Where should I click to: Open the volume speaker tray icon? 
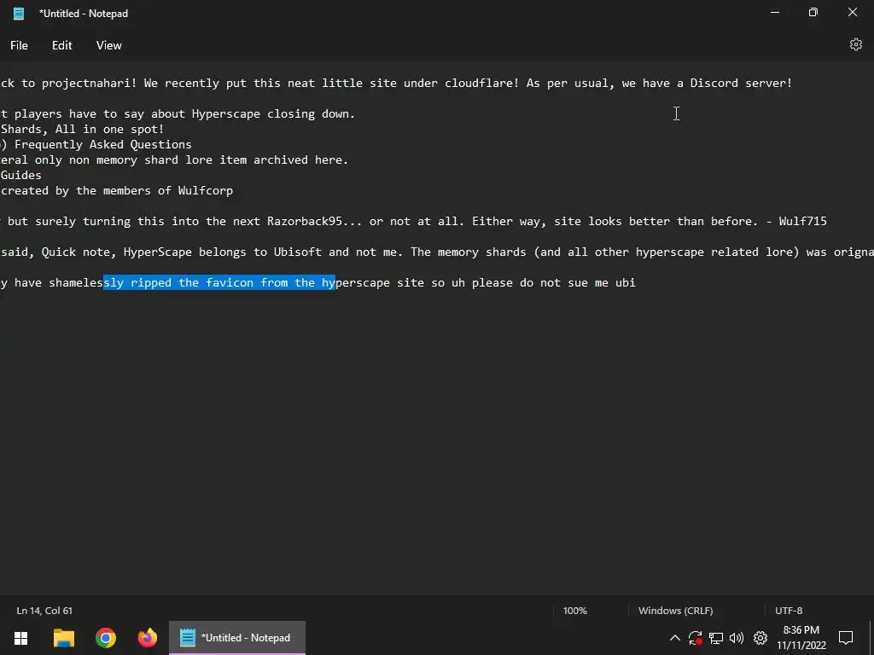737,638
